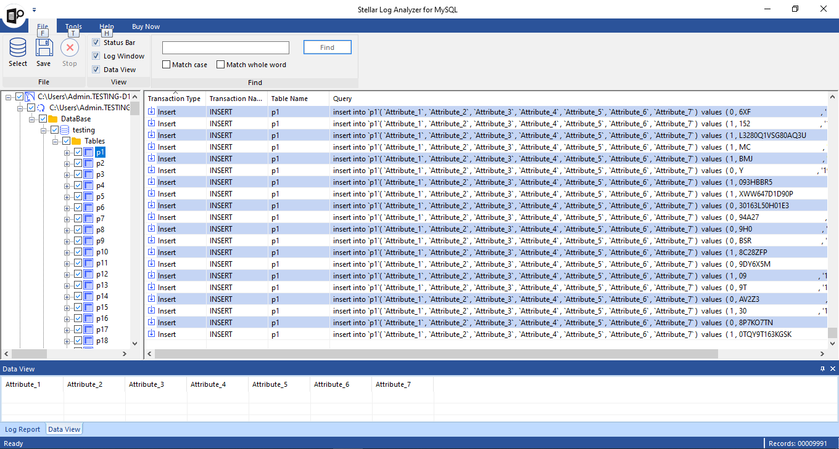The image size is (839, 449).
Task: Click table icon next to p9
Action: 88,241
